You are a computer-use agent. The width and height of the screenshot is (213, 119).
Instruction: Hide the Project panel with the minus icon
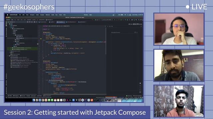click(37, 22)
